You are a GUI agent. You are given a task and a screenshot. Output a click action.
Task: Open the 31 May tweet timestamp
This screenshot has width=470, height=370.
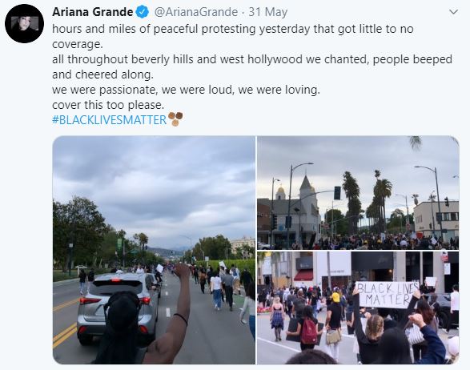click(x=268, y=12)
